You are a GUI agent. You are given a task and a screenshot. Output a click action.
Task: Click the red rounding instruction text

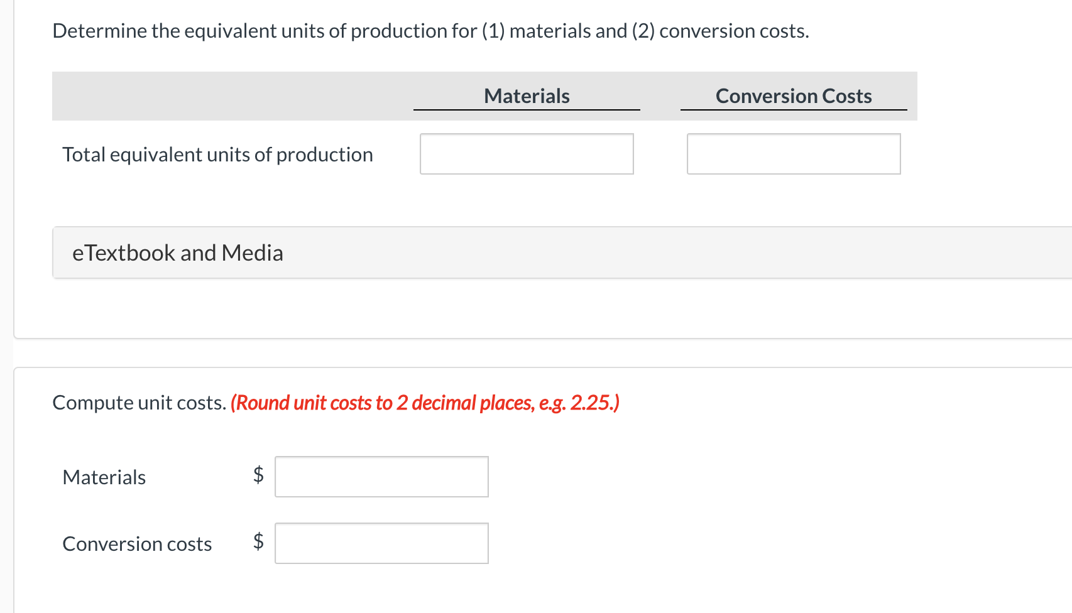425,403
